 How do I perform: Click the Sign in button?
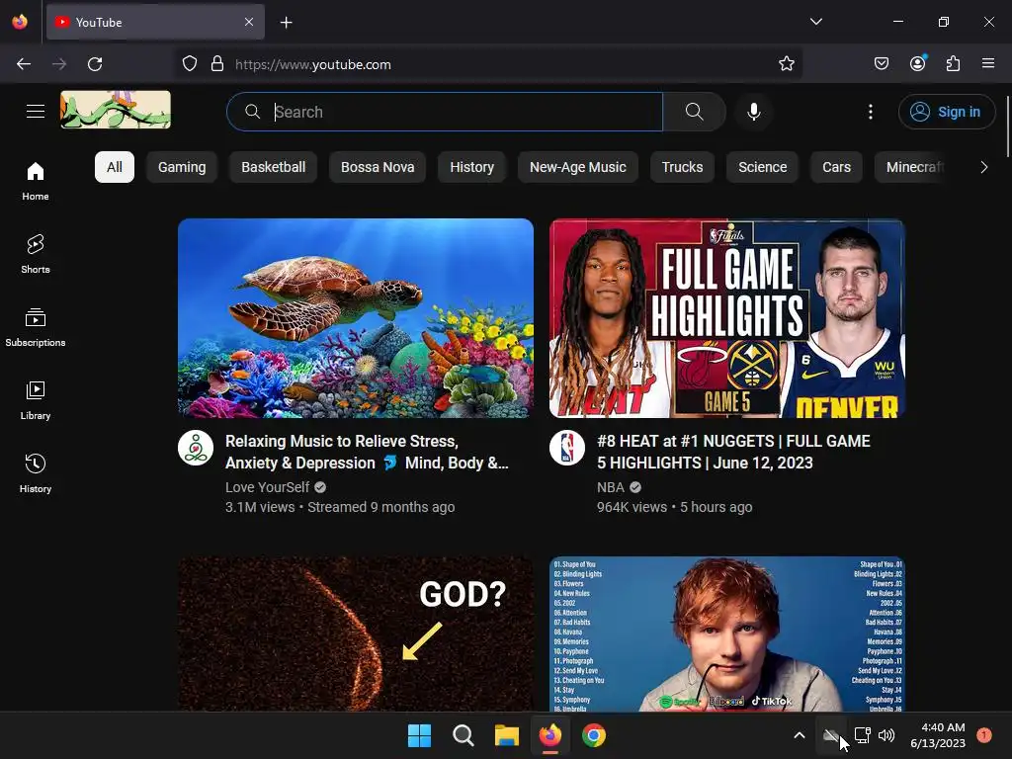947,112
